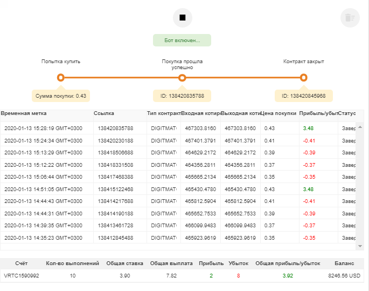Image resolution: width=369 pixels, height=291 pixels.
Task: Select the 'Контракт закрыт' step marker
Action: [x=304, y=78]
